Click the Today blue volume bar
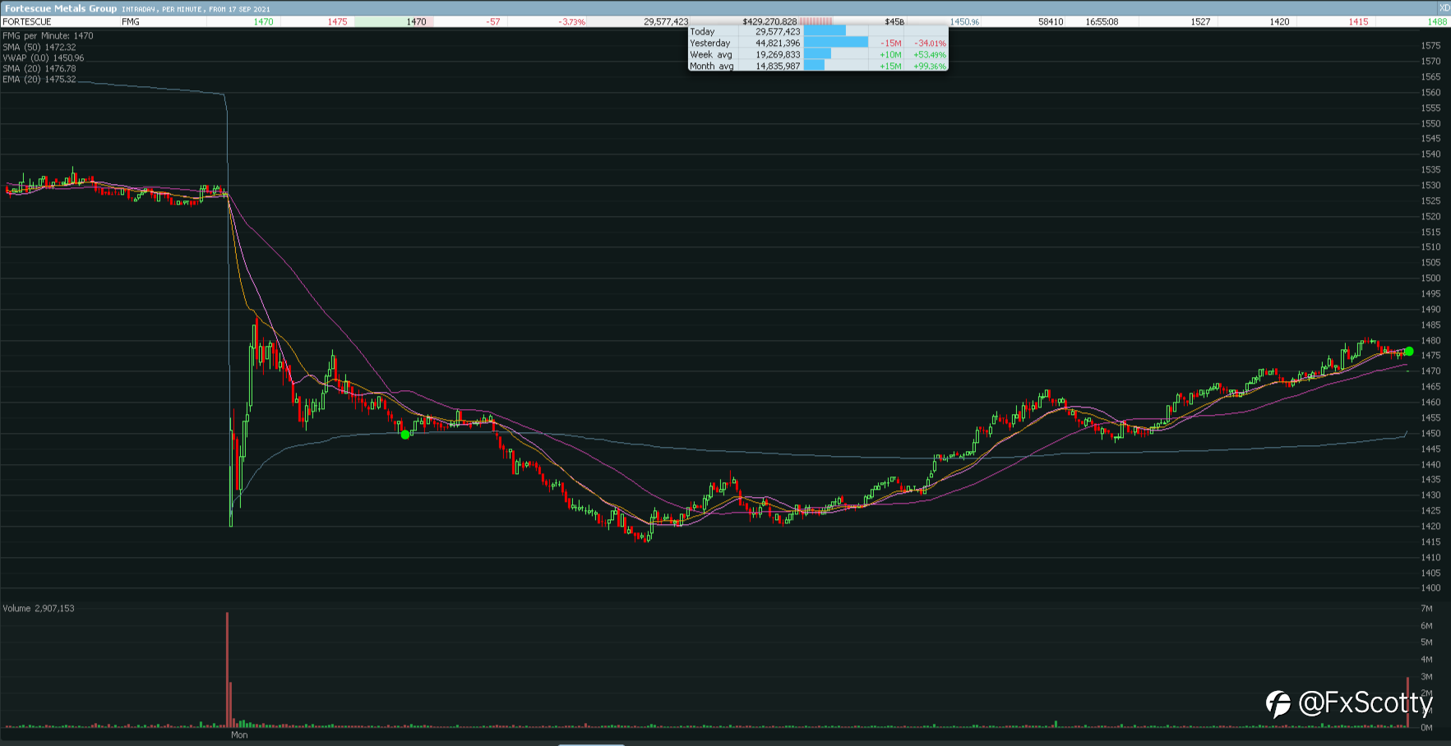The image size is (1451, 746). pos(825,31)
